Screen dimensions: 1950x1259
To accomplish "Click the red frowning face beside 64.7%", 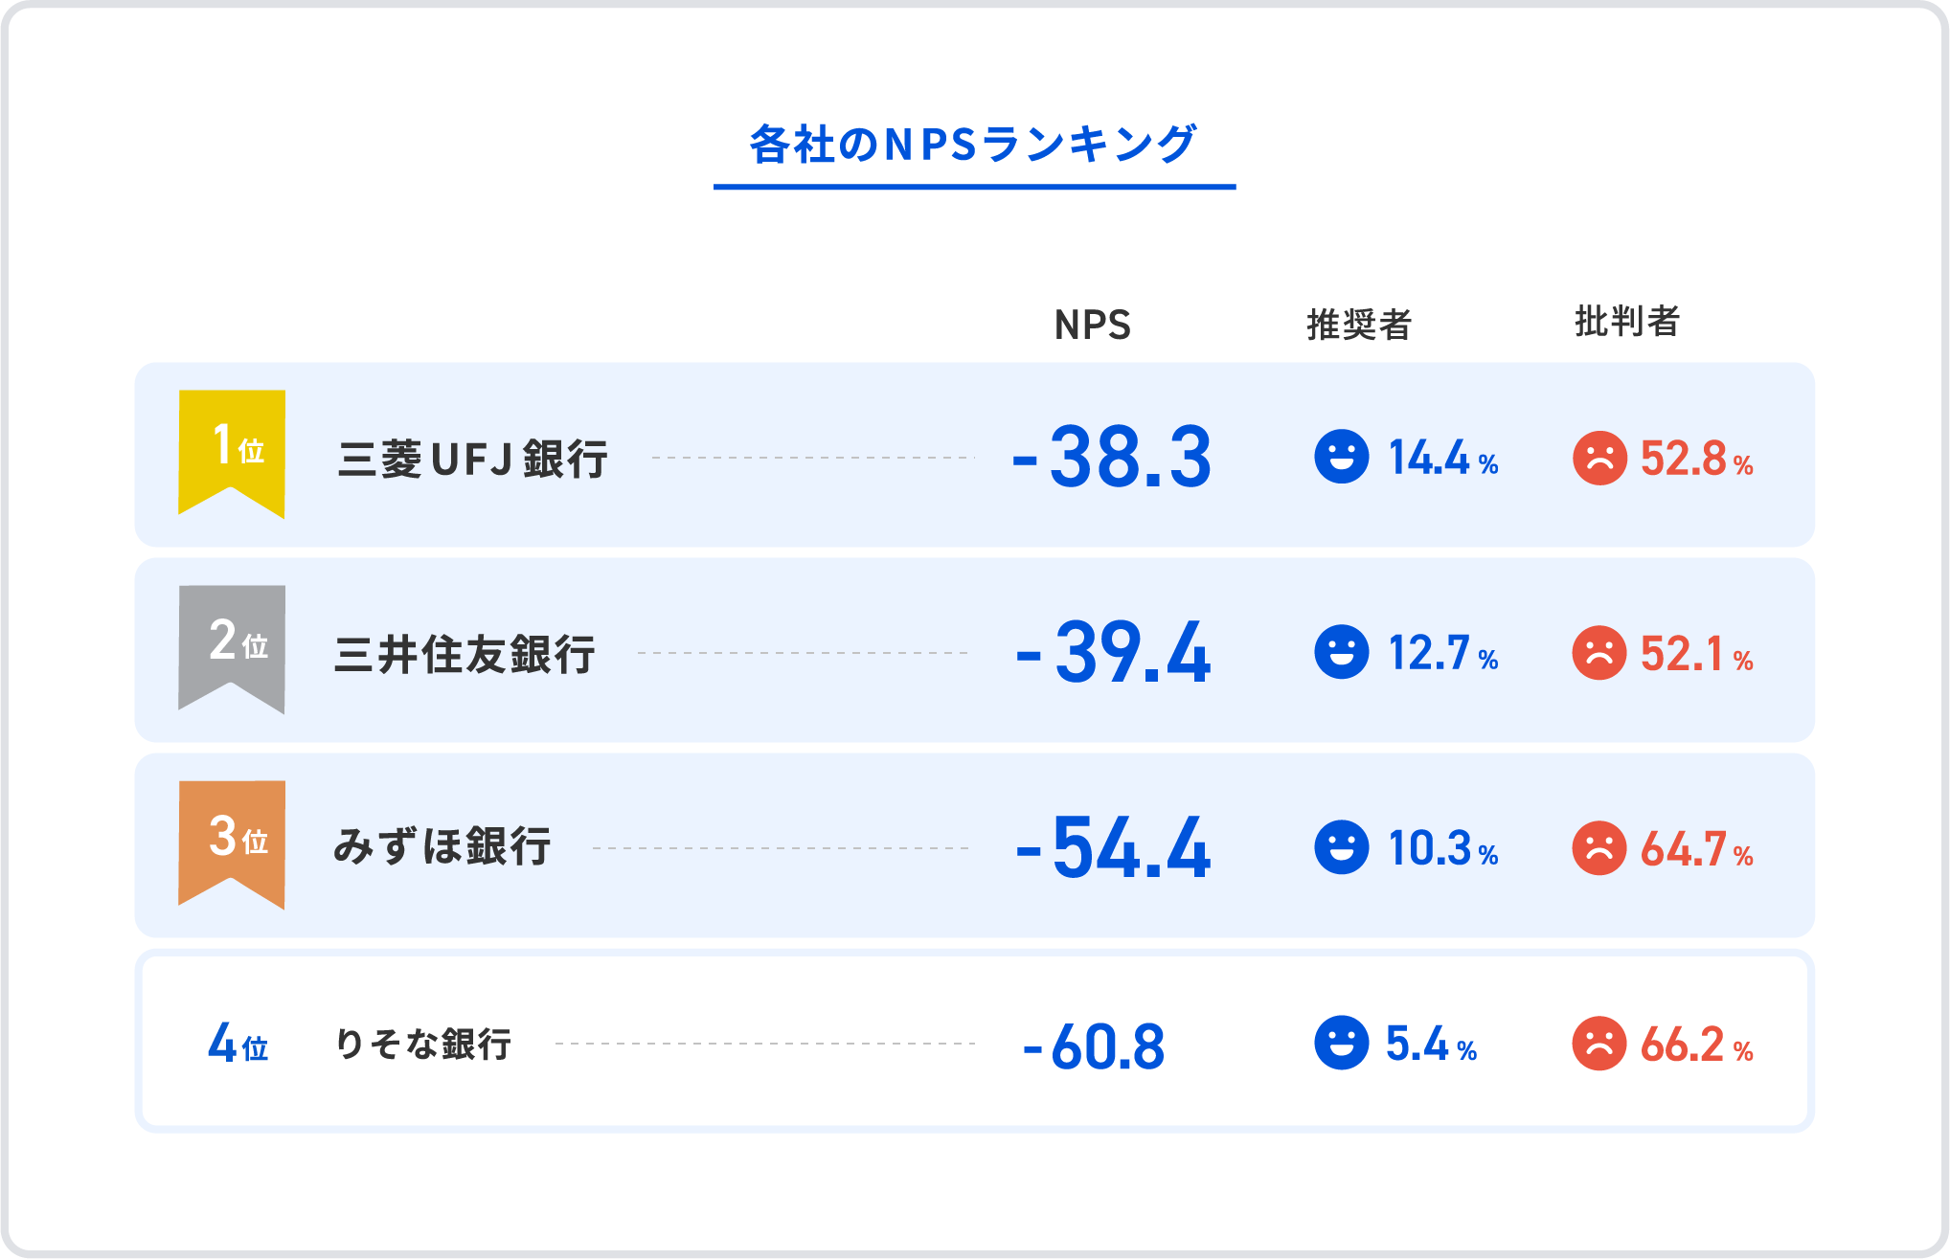I will click(1599, 848).
